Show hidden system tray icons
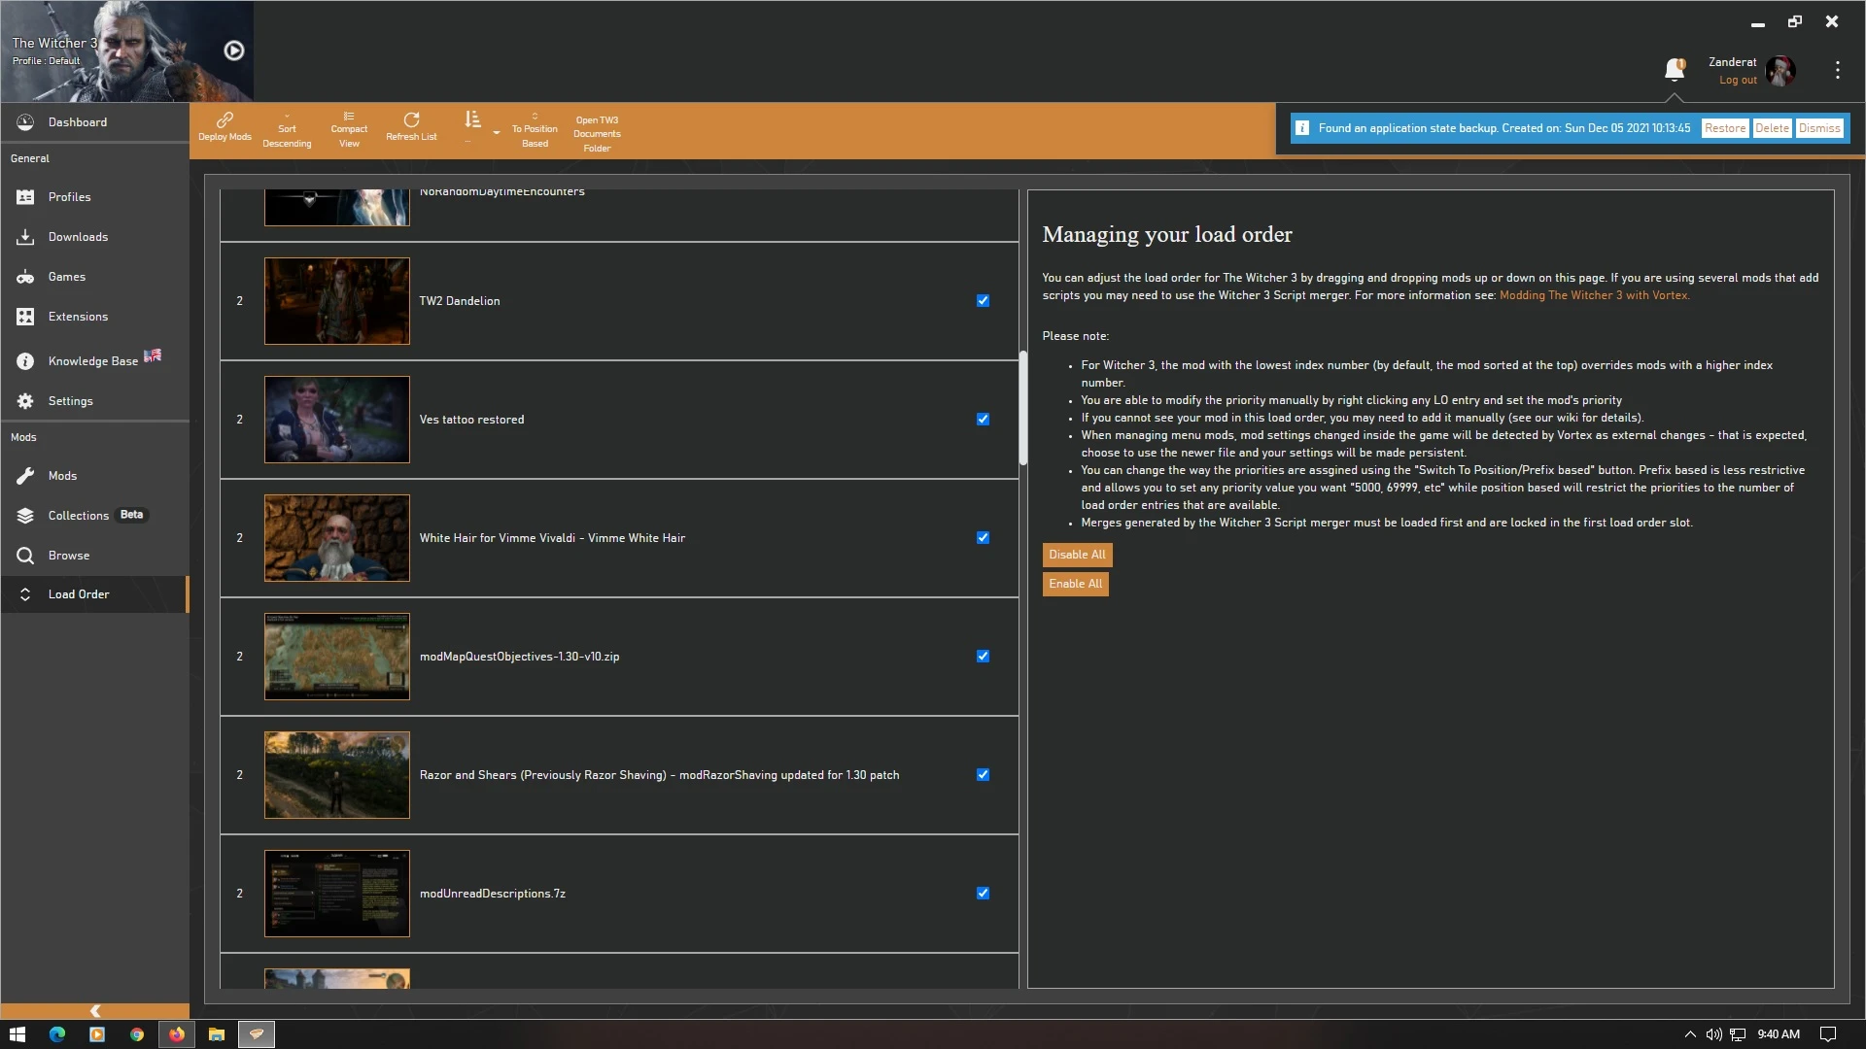Screen dimensions: 1866x1049 coord(1690,1034)
